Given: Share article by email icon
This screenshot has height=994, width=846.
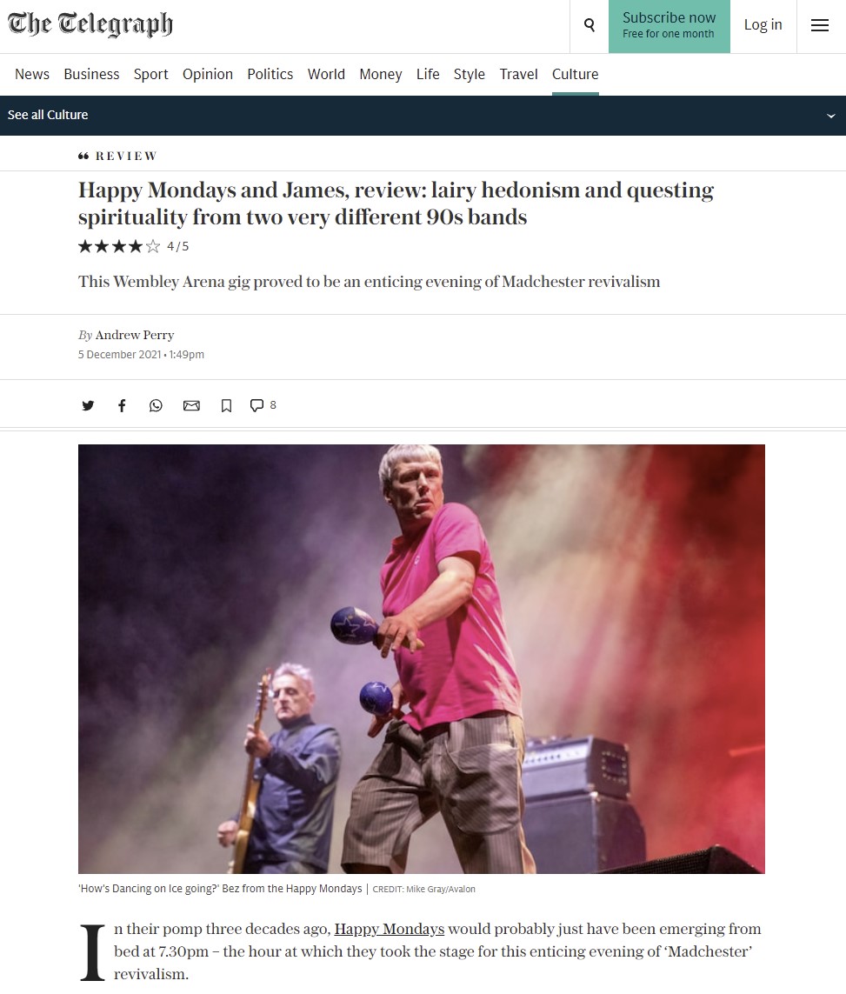Looking at the screenshot, I should click(191, 406).
